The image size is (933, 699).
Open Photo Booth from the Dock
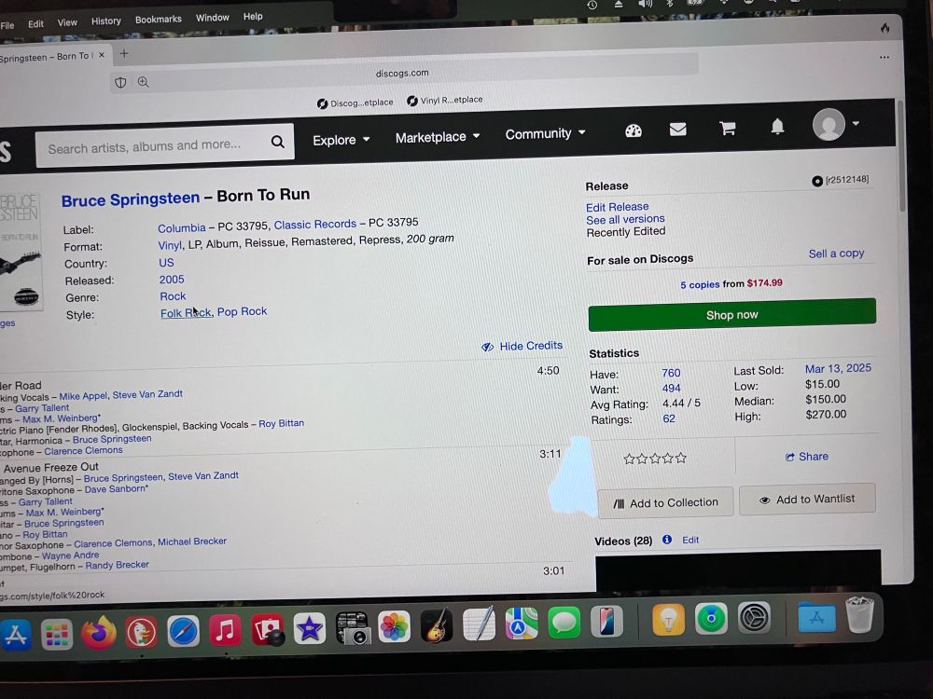pos(268,629)
